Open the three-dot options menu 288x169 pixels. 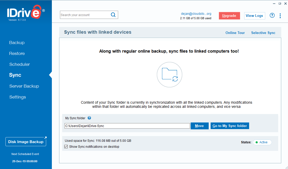coord(280,16)
